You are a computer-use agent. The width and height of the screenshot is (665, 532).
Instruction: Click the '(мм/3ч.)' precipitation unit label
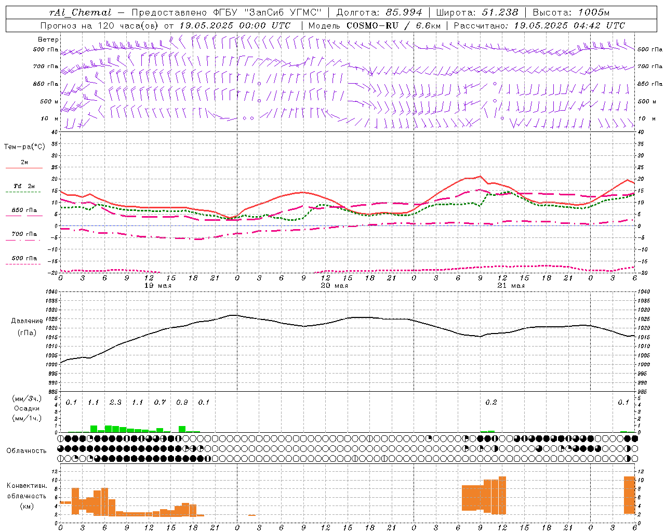coord(27,398)
